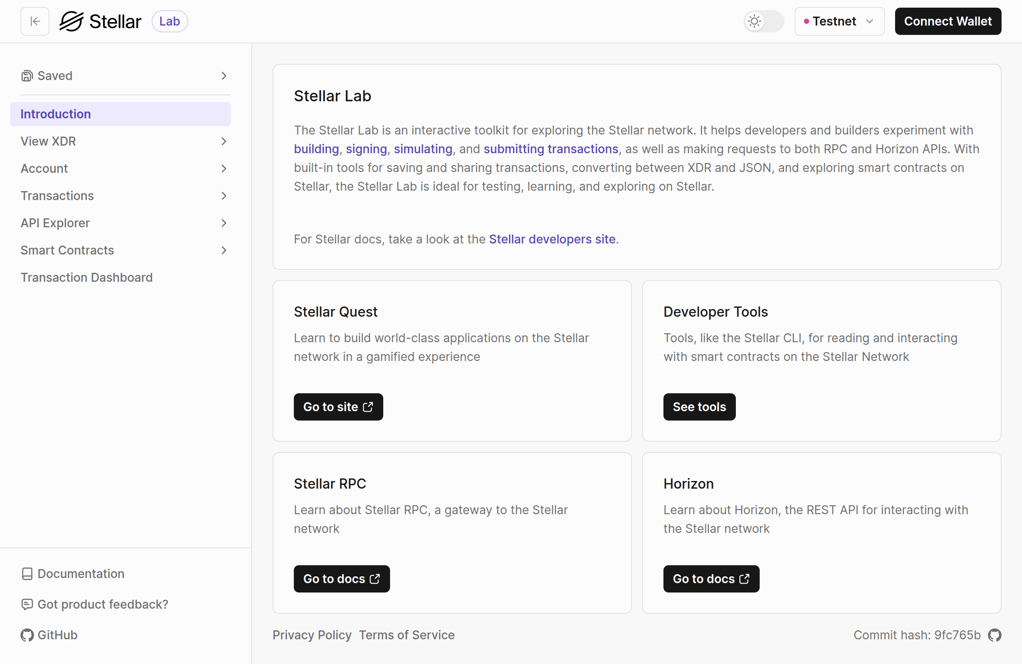
Task: Collapse the sidebar with the arrow icon
Action: [34, 21]
